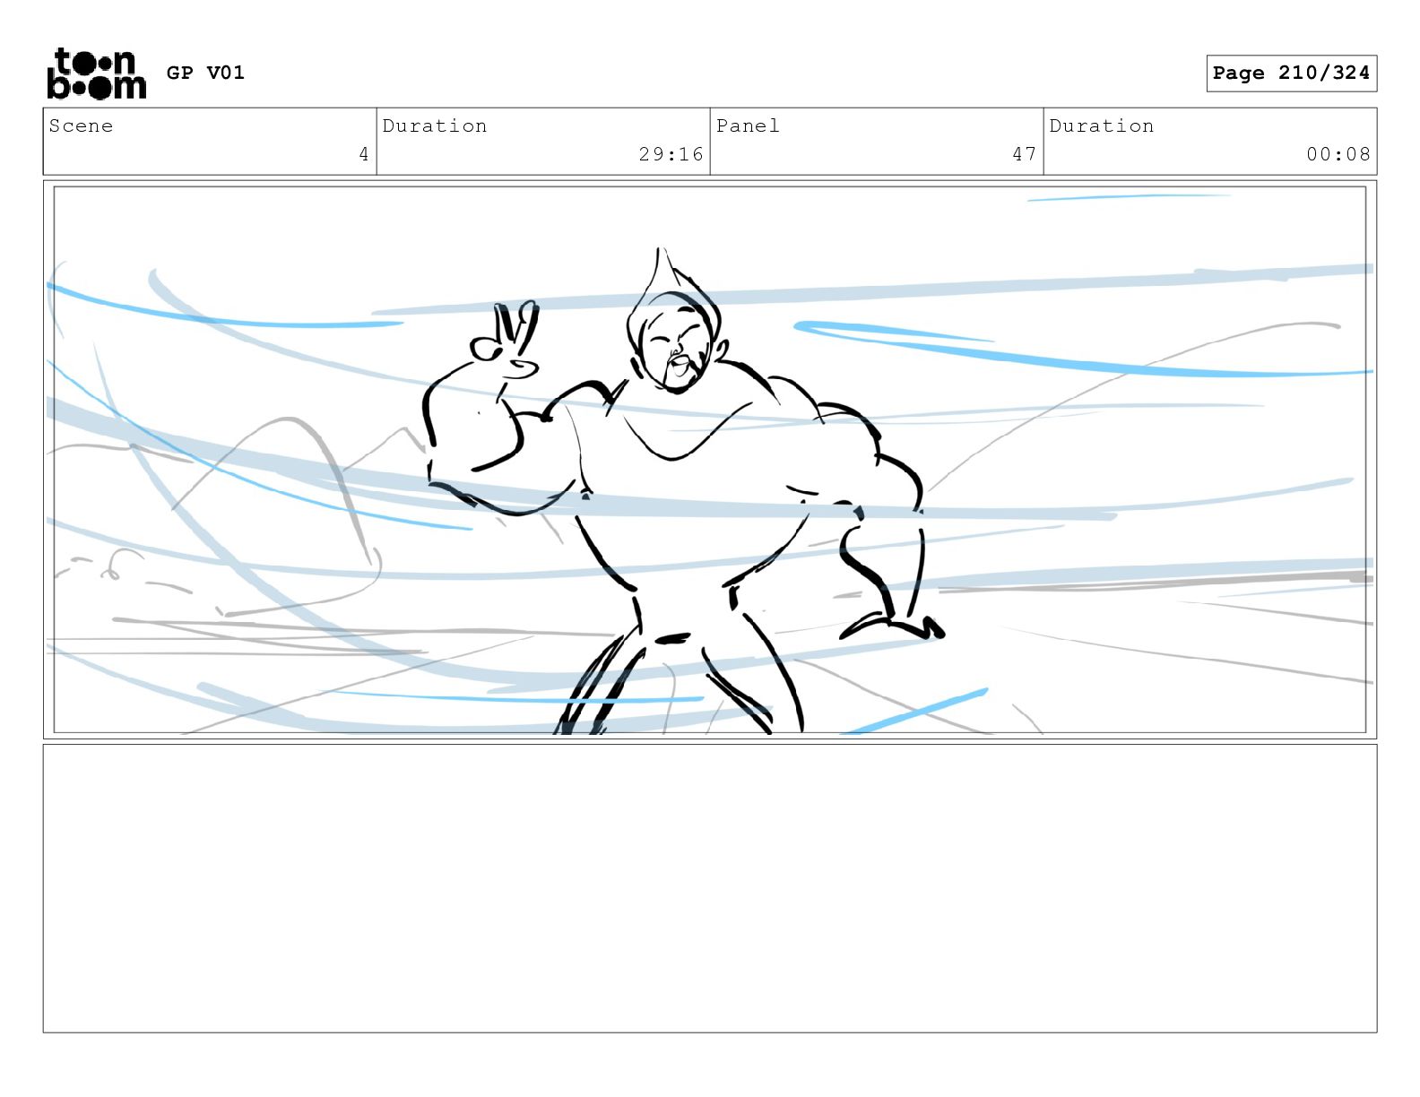The height and width of the screenshot is (1097, 1420).
Task: Select the panel duration value "00:08"
Action: pos(1338,154)
